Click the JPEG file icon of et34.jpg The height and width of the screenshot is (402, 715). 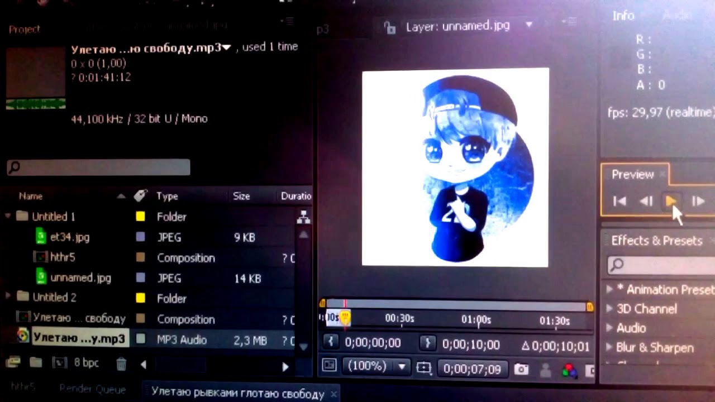[41, 237]
